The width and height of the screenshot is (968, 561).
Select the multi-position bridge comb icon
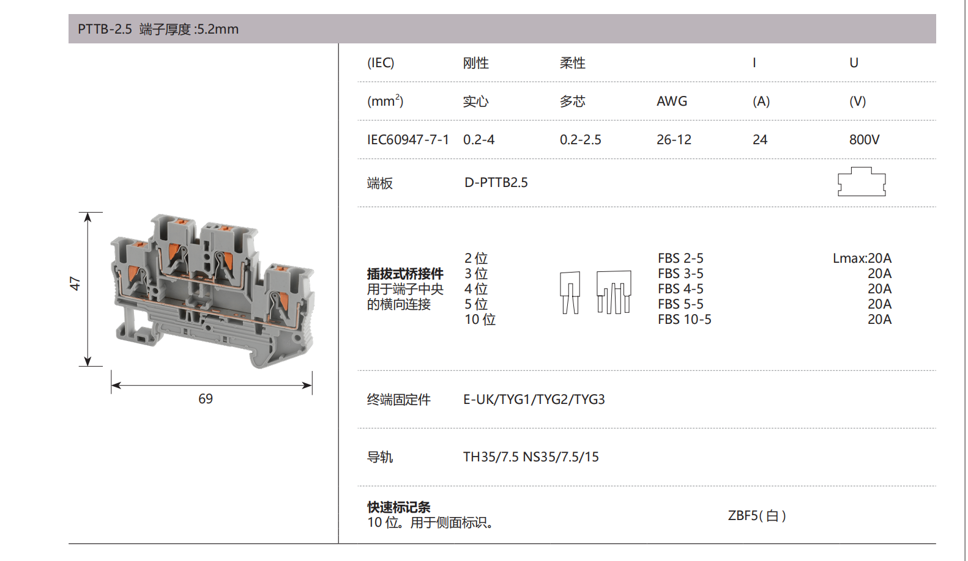tap(614, 292)
